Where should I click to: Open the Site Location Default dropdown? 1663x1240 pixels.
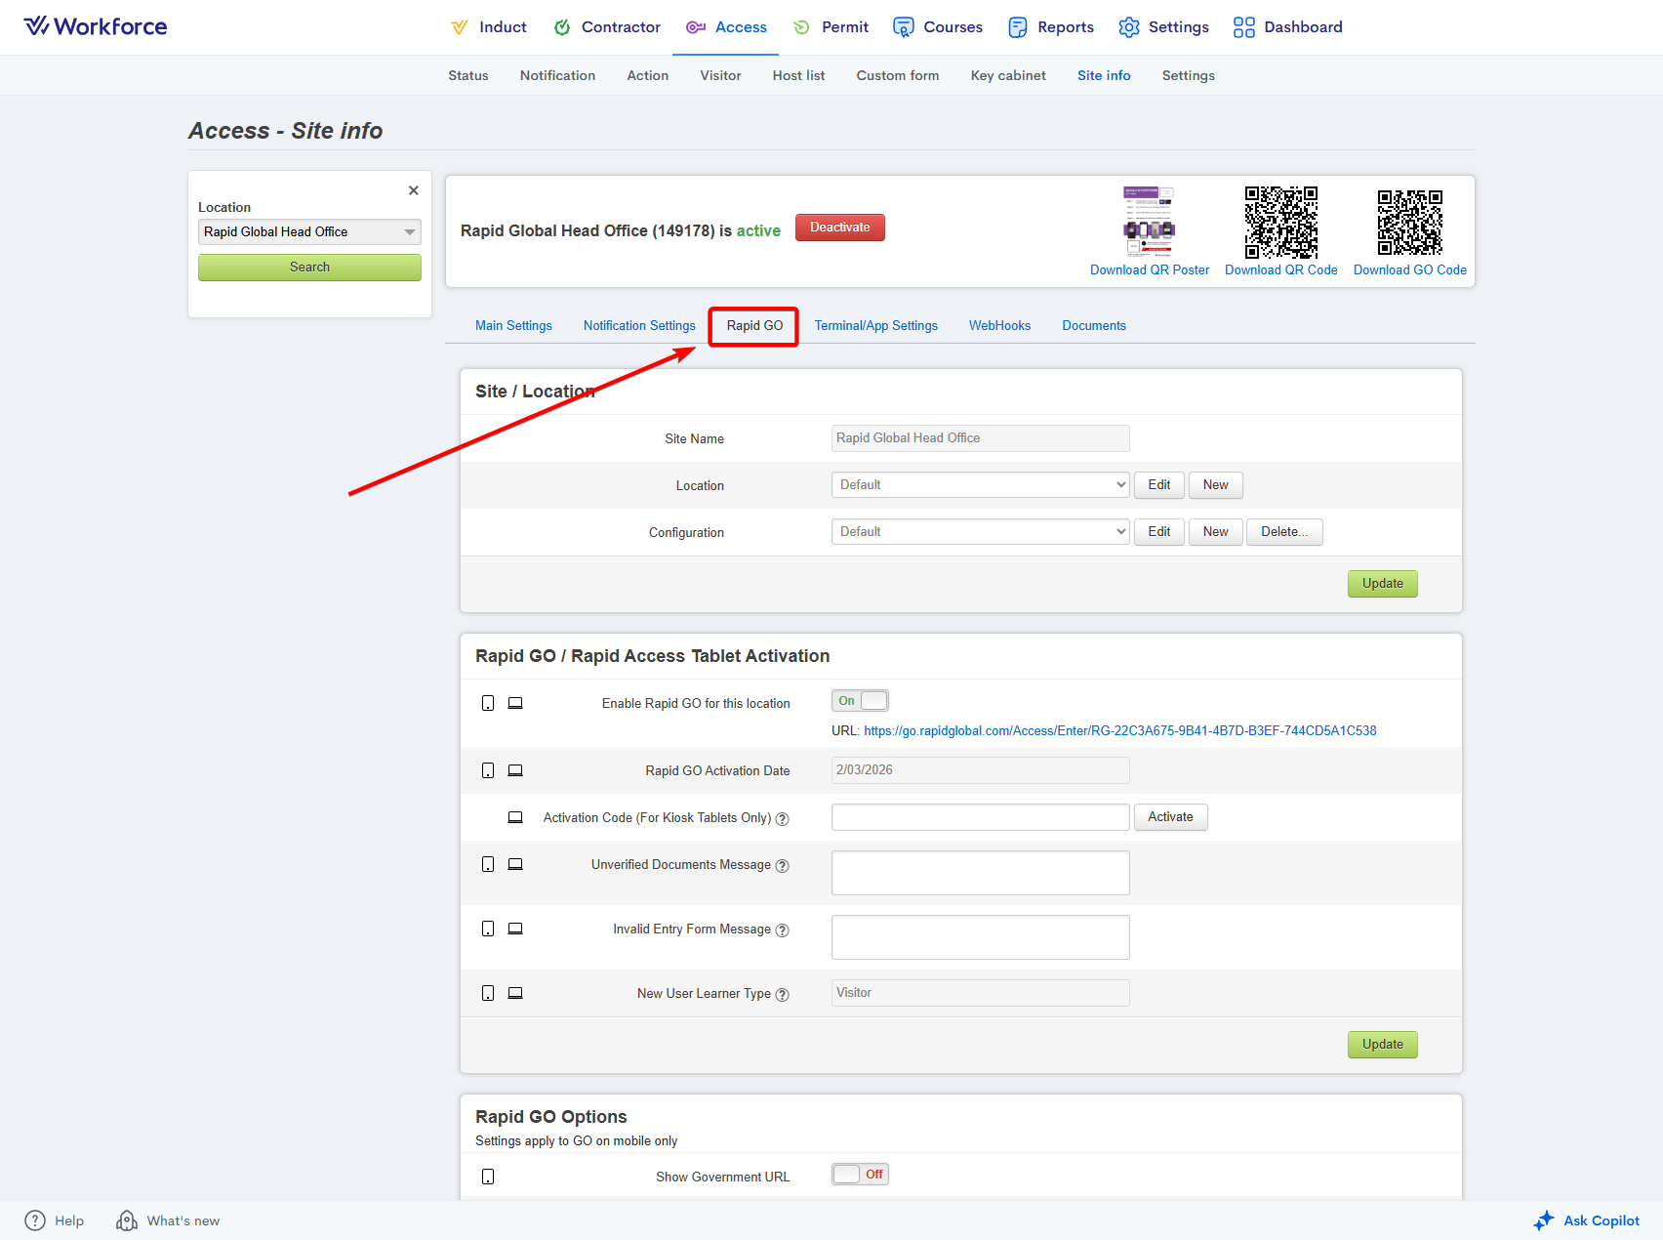click(x=980, y=485)
